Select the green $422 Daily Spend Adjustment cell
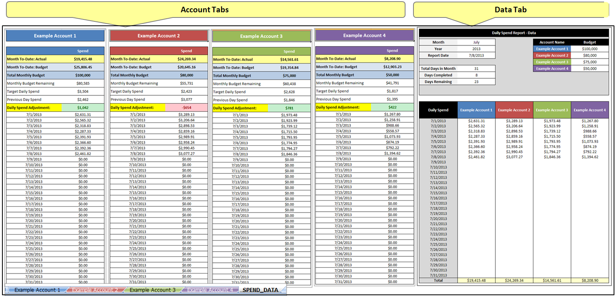Screen dimensions: 616x296 click(392, 107)
